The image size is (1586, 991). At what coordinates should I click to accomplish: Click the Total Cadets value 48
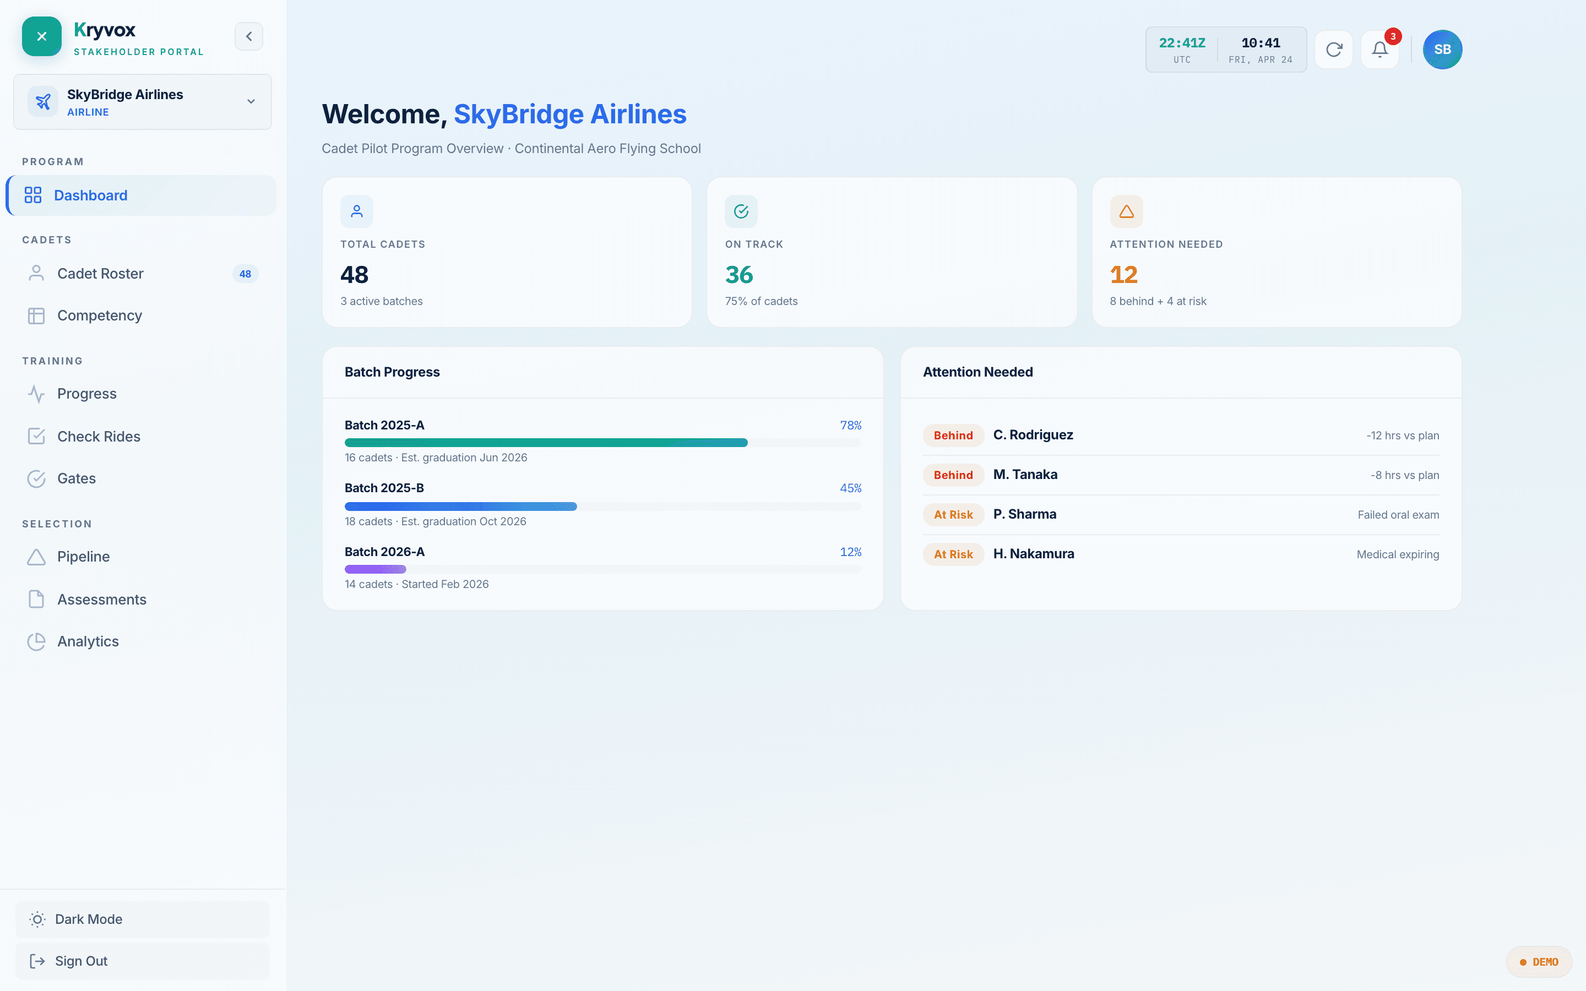pyautogui.click(x=355, y=275)
